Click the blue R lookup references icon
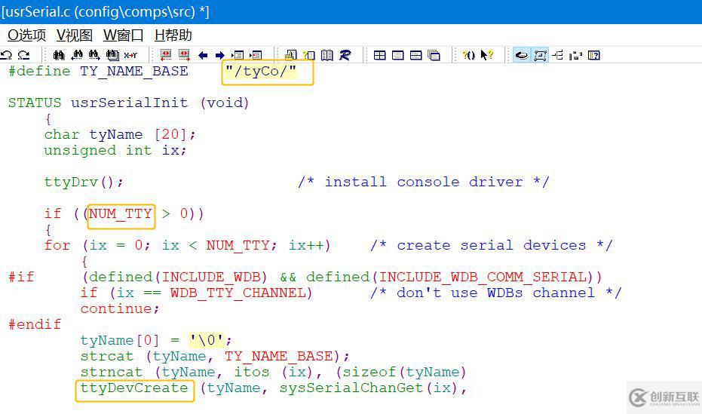 click(345, 55)
